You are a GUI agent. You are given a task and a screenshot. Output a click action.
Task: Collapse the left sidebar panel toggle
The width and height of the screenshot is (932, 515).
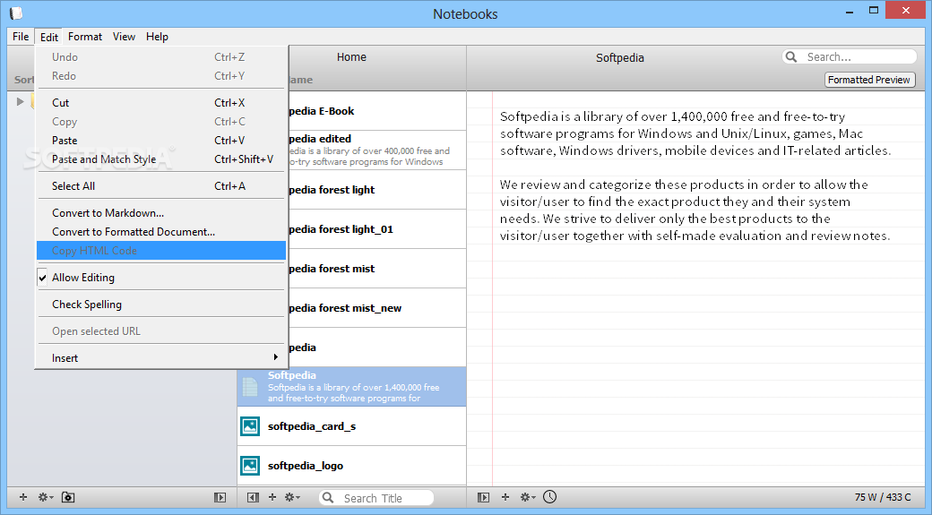click(x=220, y=498)
